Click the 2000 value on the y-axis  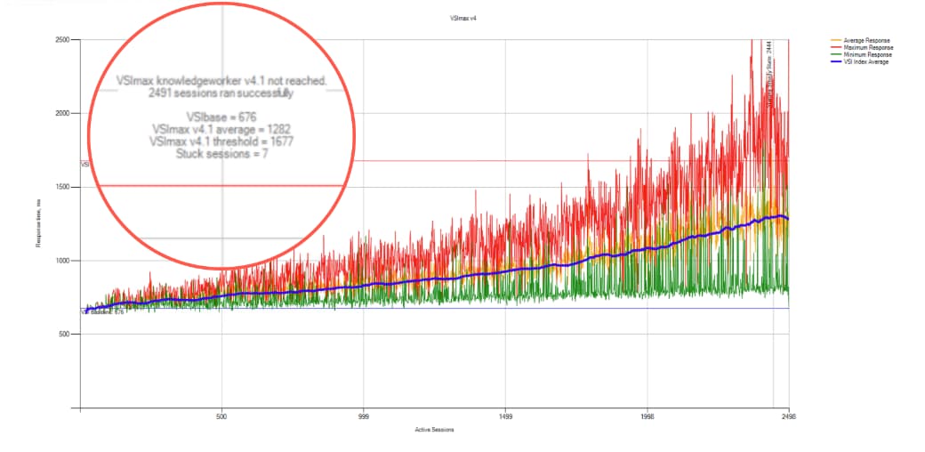point(64,113)
